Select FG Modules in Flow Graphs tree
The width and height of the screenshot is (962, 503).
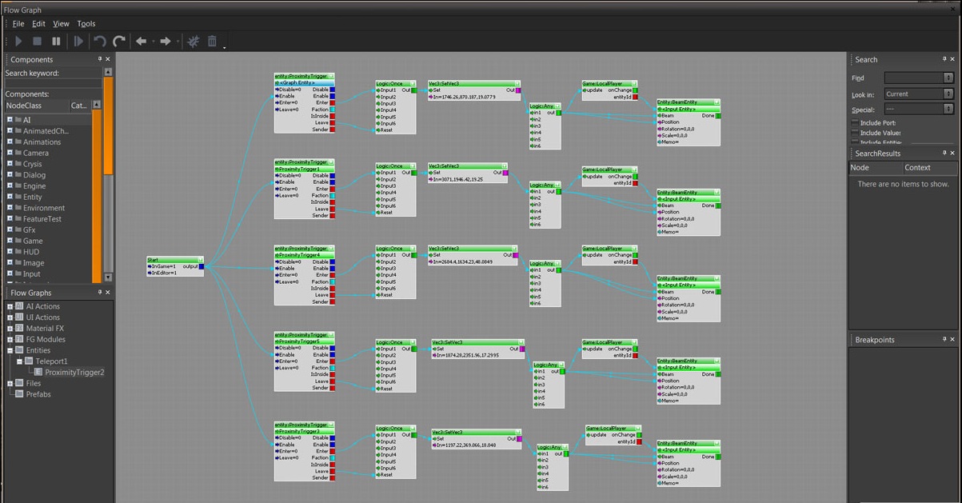click(x=46, y=339)
